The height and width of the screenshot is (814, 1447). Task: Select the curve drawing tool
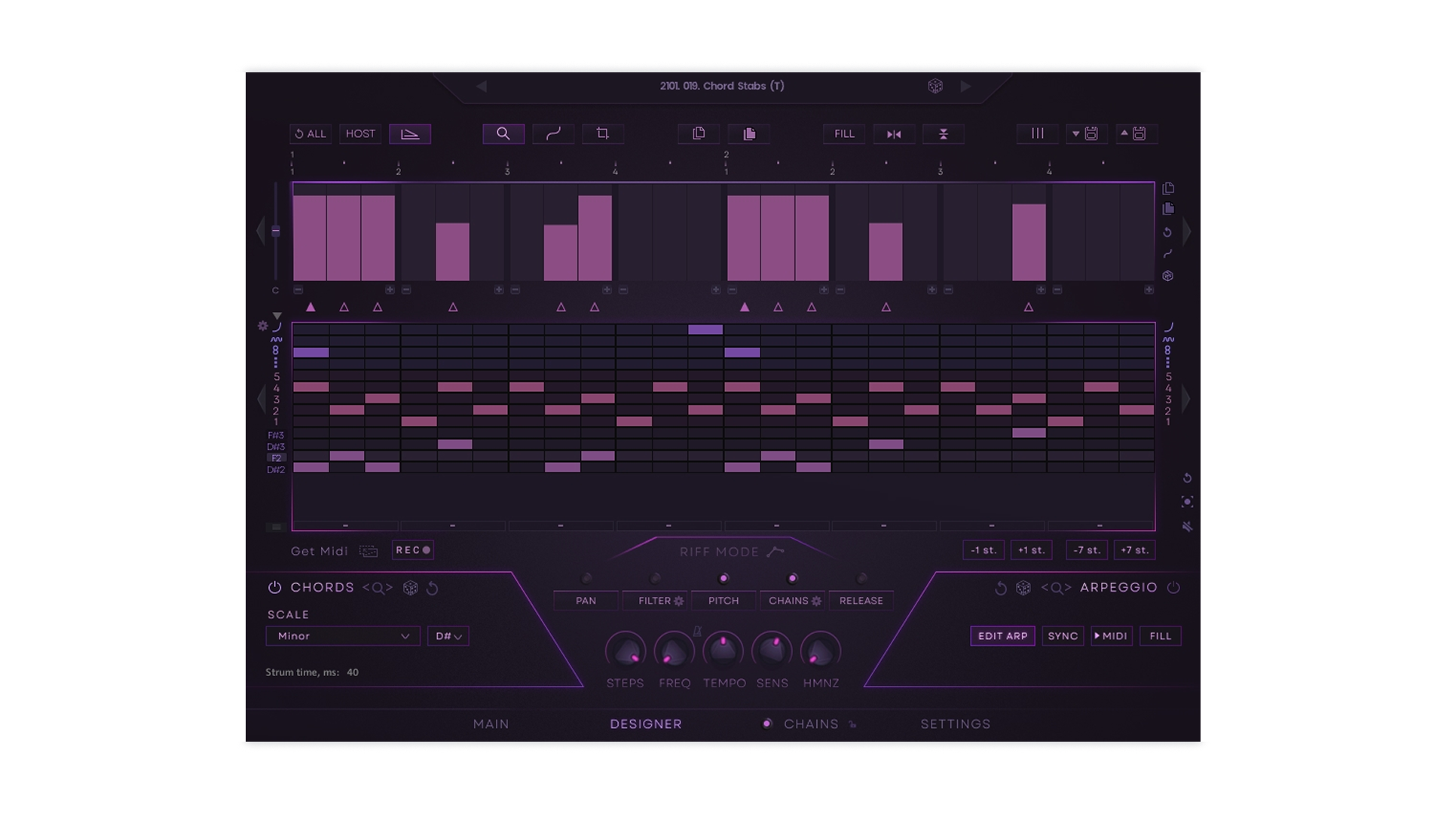coord(553,133)
